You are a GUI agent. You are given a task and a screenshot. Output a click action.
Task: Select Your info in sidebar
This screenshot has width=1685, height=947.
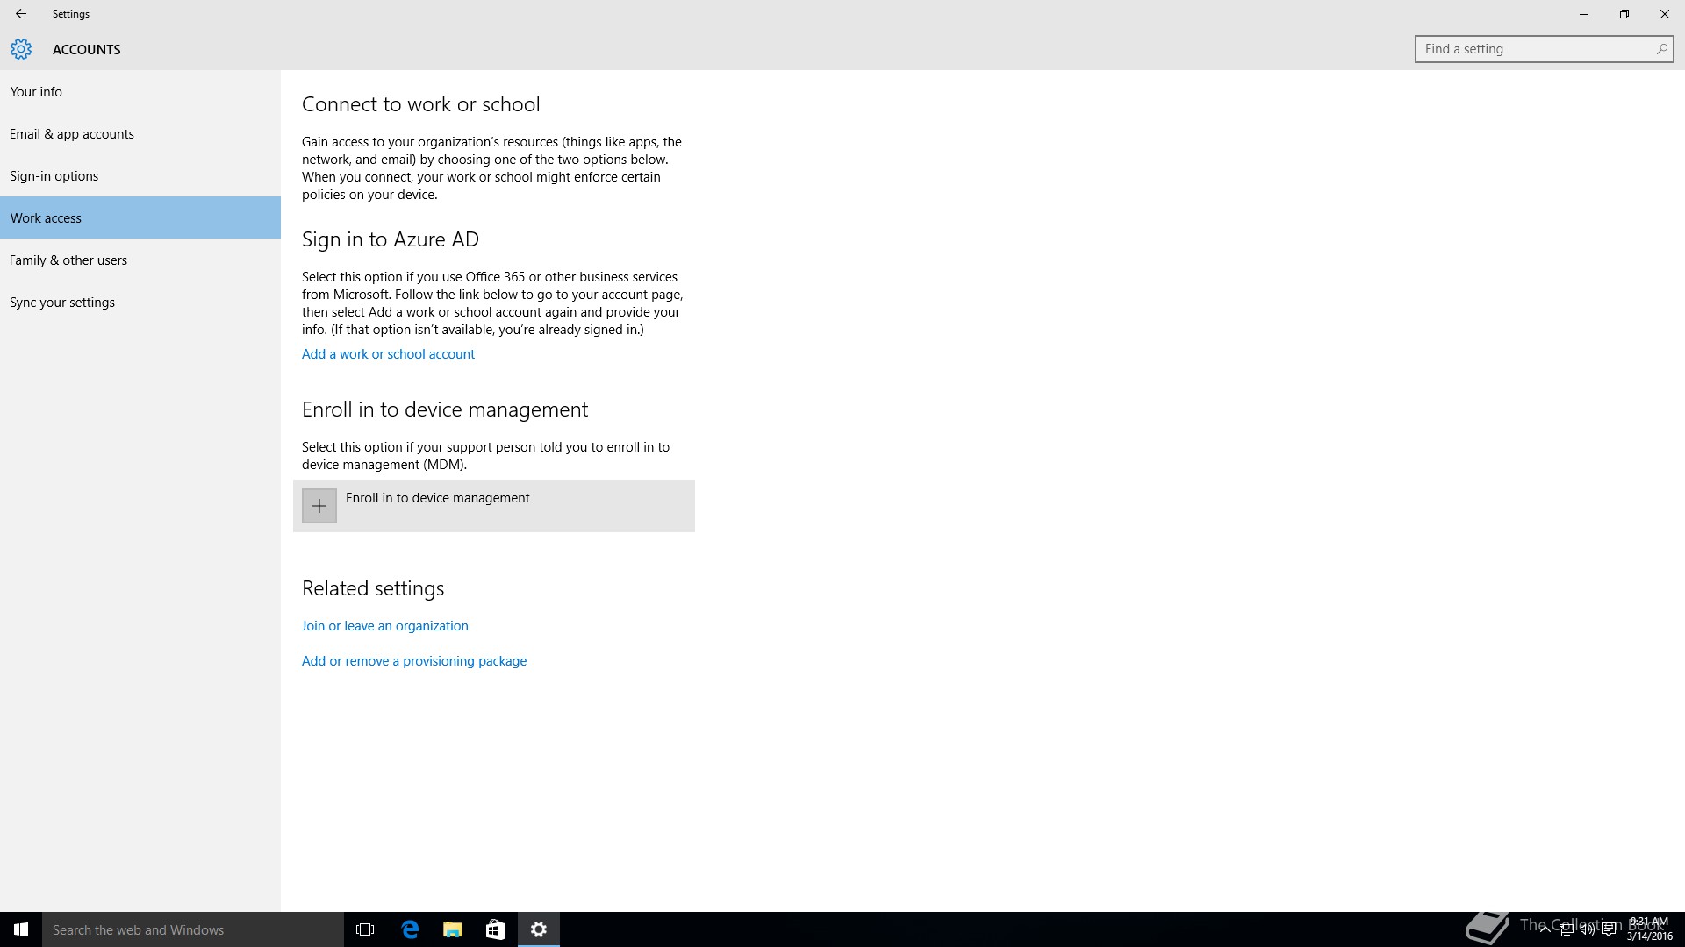[x=36, y=91]
